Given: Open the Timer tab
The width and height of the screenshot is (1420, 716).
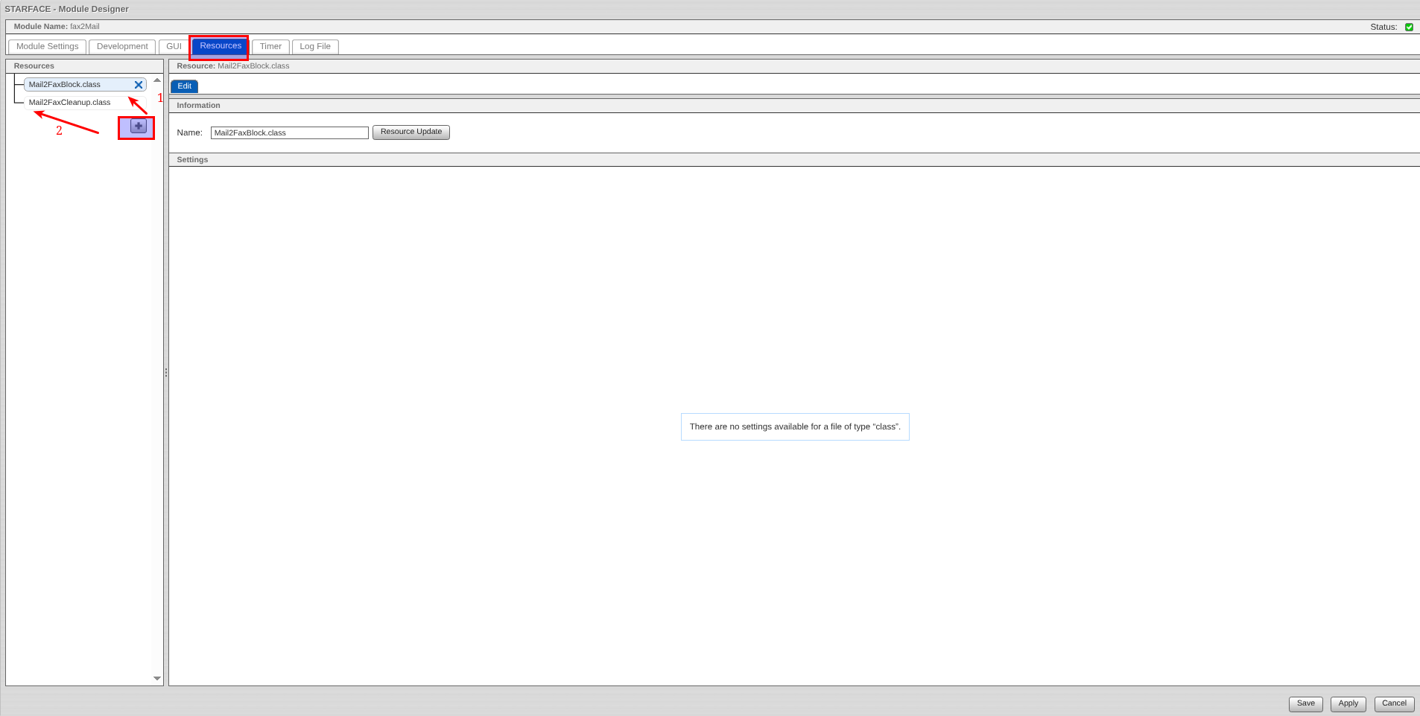Looking at the screenshot, I should pos(270,47).
